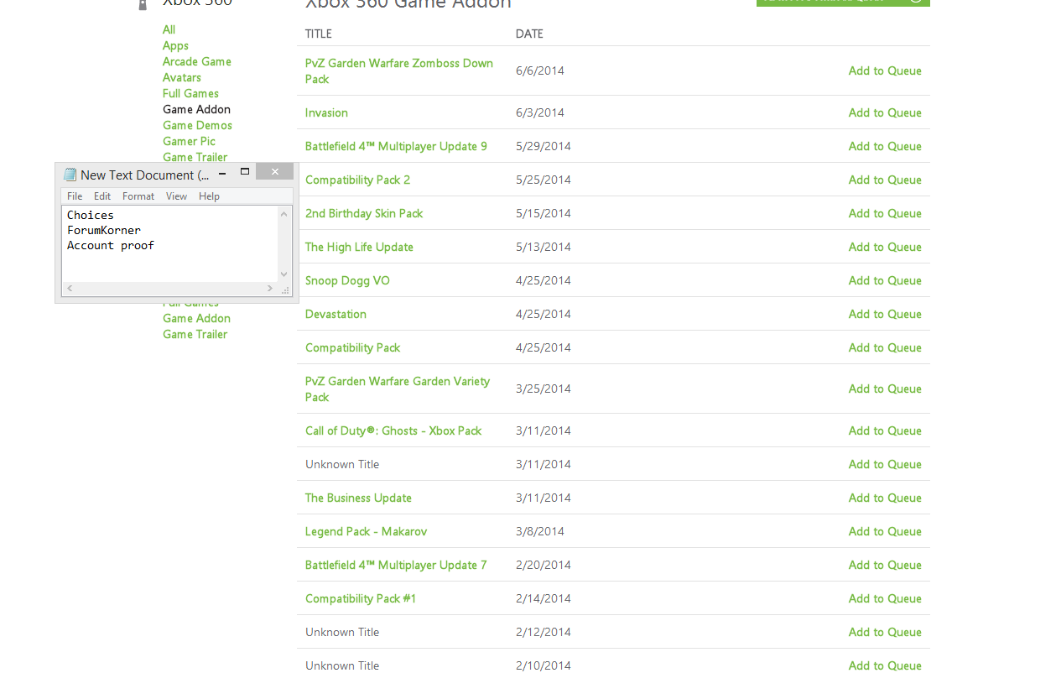
Task: Add Battlefield 4 Multiplayer Update 9 to queue
Action: coord(885,146)
